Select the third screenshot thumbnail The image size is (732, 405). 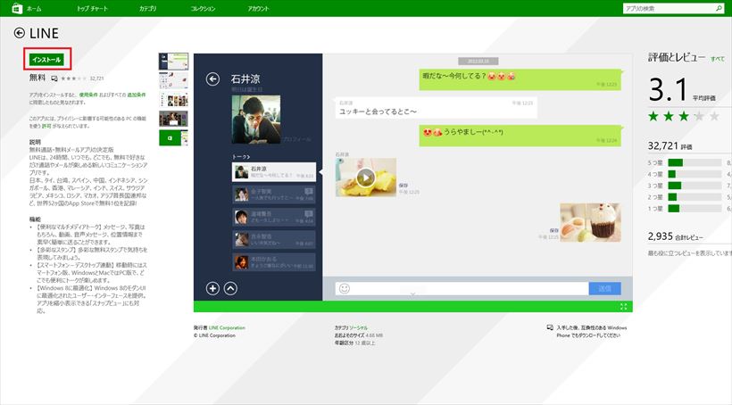173,100
